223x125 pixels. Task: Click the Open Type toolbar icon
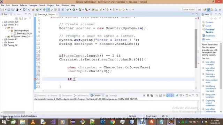coord(93,10)
